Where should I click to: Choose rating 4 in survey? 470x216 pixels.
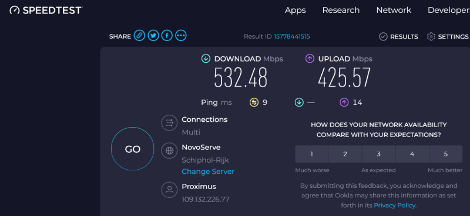[x=412, y=154]
